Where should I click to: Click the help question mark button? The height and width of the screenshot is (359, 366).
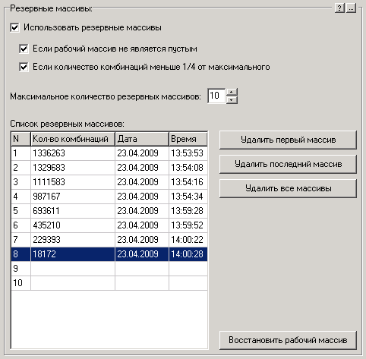pyautogui.click(x=339, y=8)
